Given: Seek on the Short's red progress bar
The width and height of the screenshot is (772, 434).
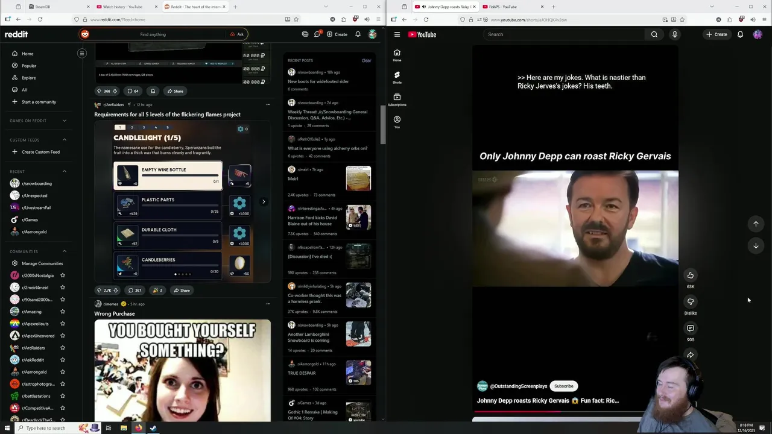Looking at the screenshot, I should (558, 412).
